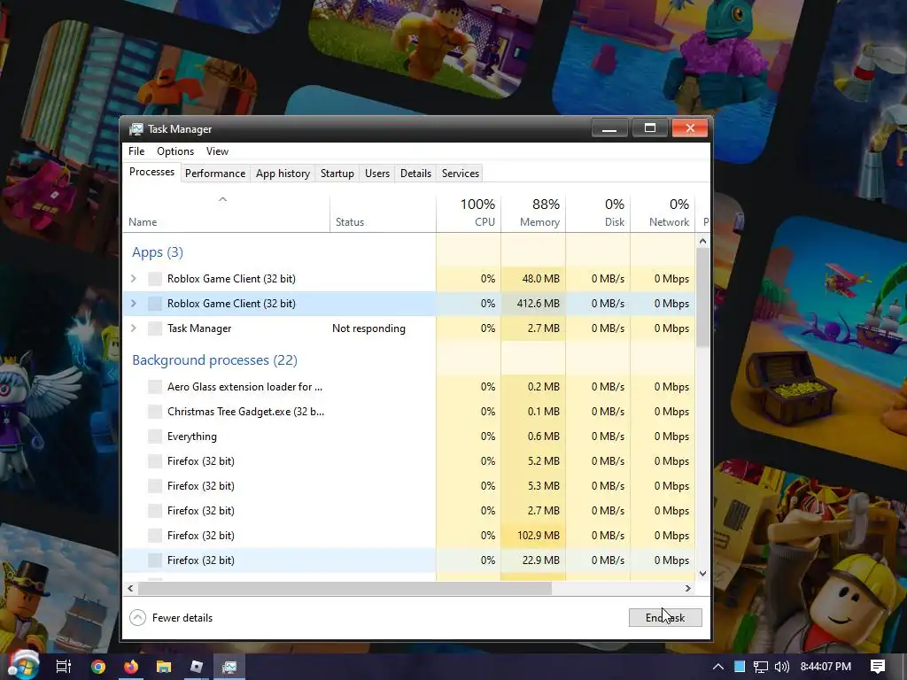Click the Not responding status text
907x680 pixels.
pos(368,328)
